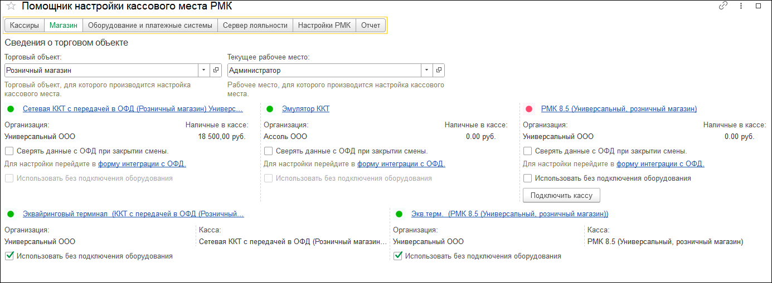Open the Эмулятор ККТ link
This screenshot has height=283, width=772.
click(x=305, y=109)
